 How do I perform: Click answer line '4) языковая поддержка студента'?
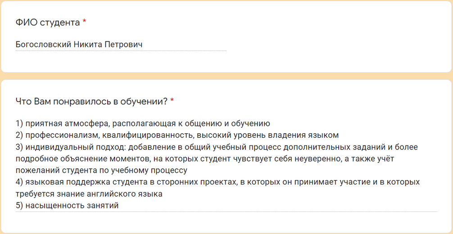click(218, 182)
